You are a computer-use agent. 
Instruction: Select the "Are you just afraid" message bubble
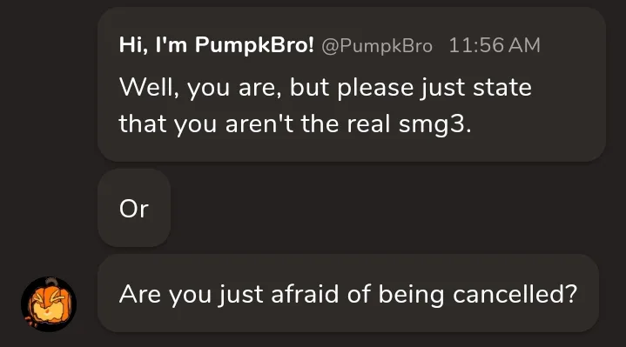point(348,293)
